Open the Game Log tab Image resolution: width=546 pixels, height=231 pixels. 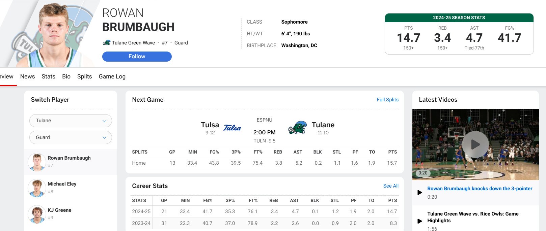[x=112, y=76]
